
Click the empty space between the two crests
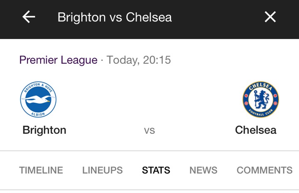[149, 100]
